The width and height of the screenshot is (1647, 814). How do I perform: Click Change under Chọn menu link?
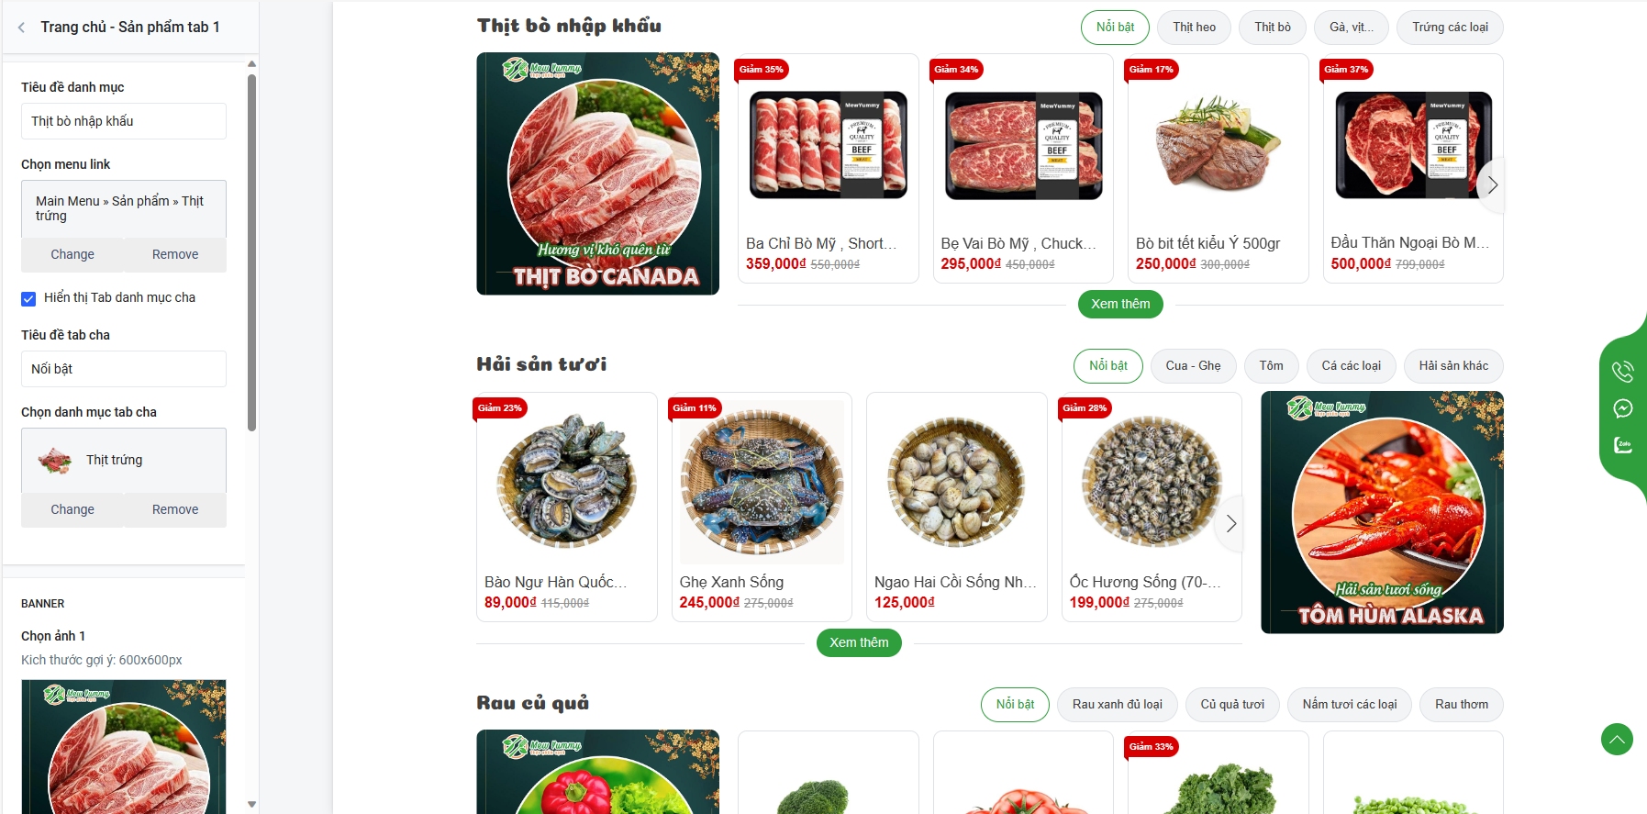tap(72, 254)
